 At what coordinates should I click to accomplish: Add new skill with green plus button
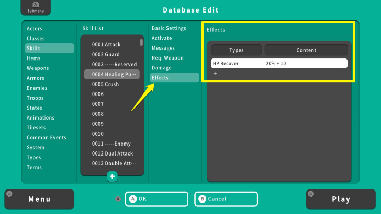coord(112,176)
